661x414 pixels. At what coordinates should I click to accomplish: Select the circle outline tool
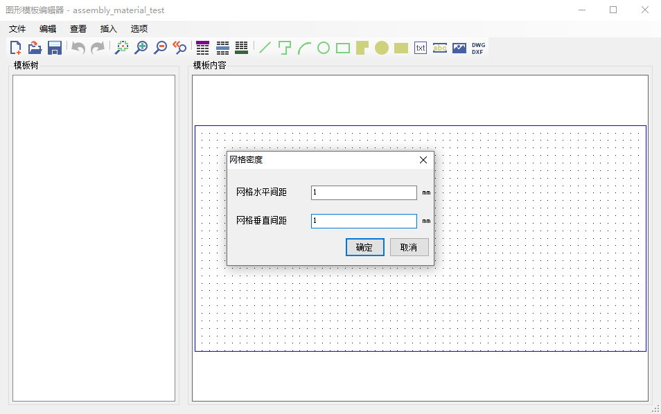324,48
